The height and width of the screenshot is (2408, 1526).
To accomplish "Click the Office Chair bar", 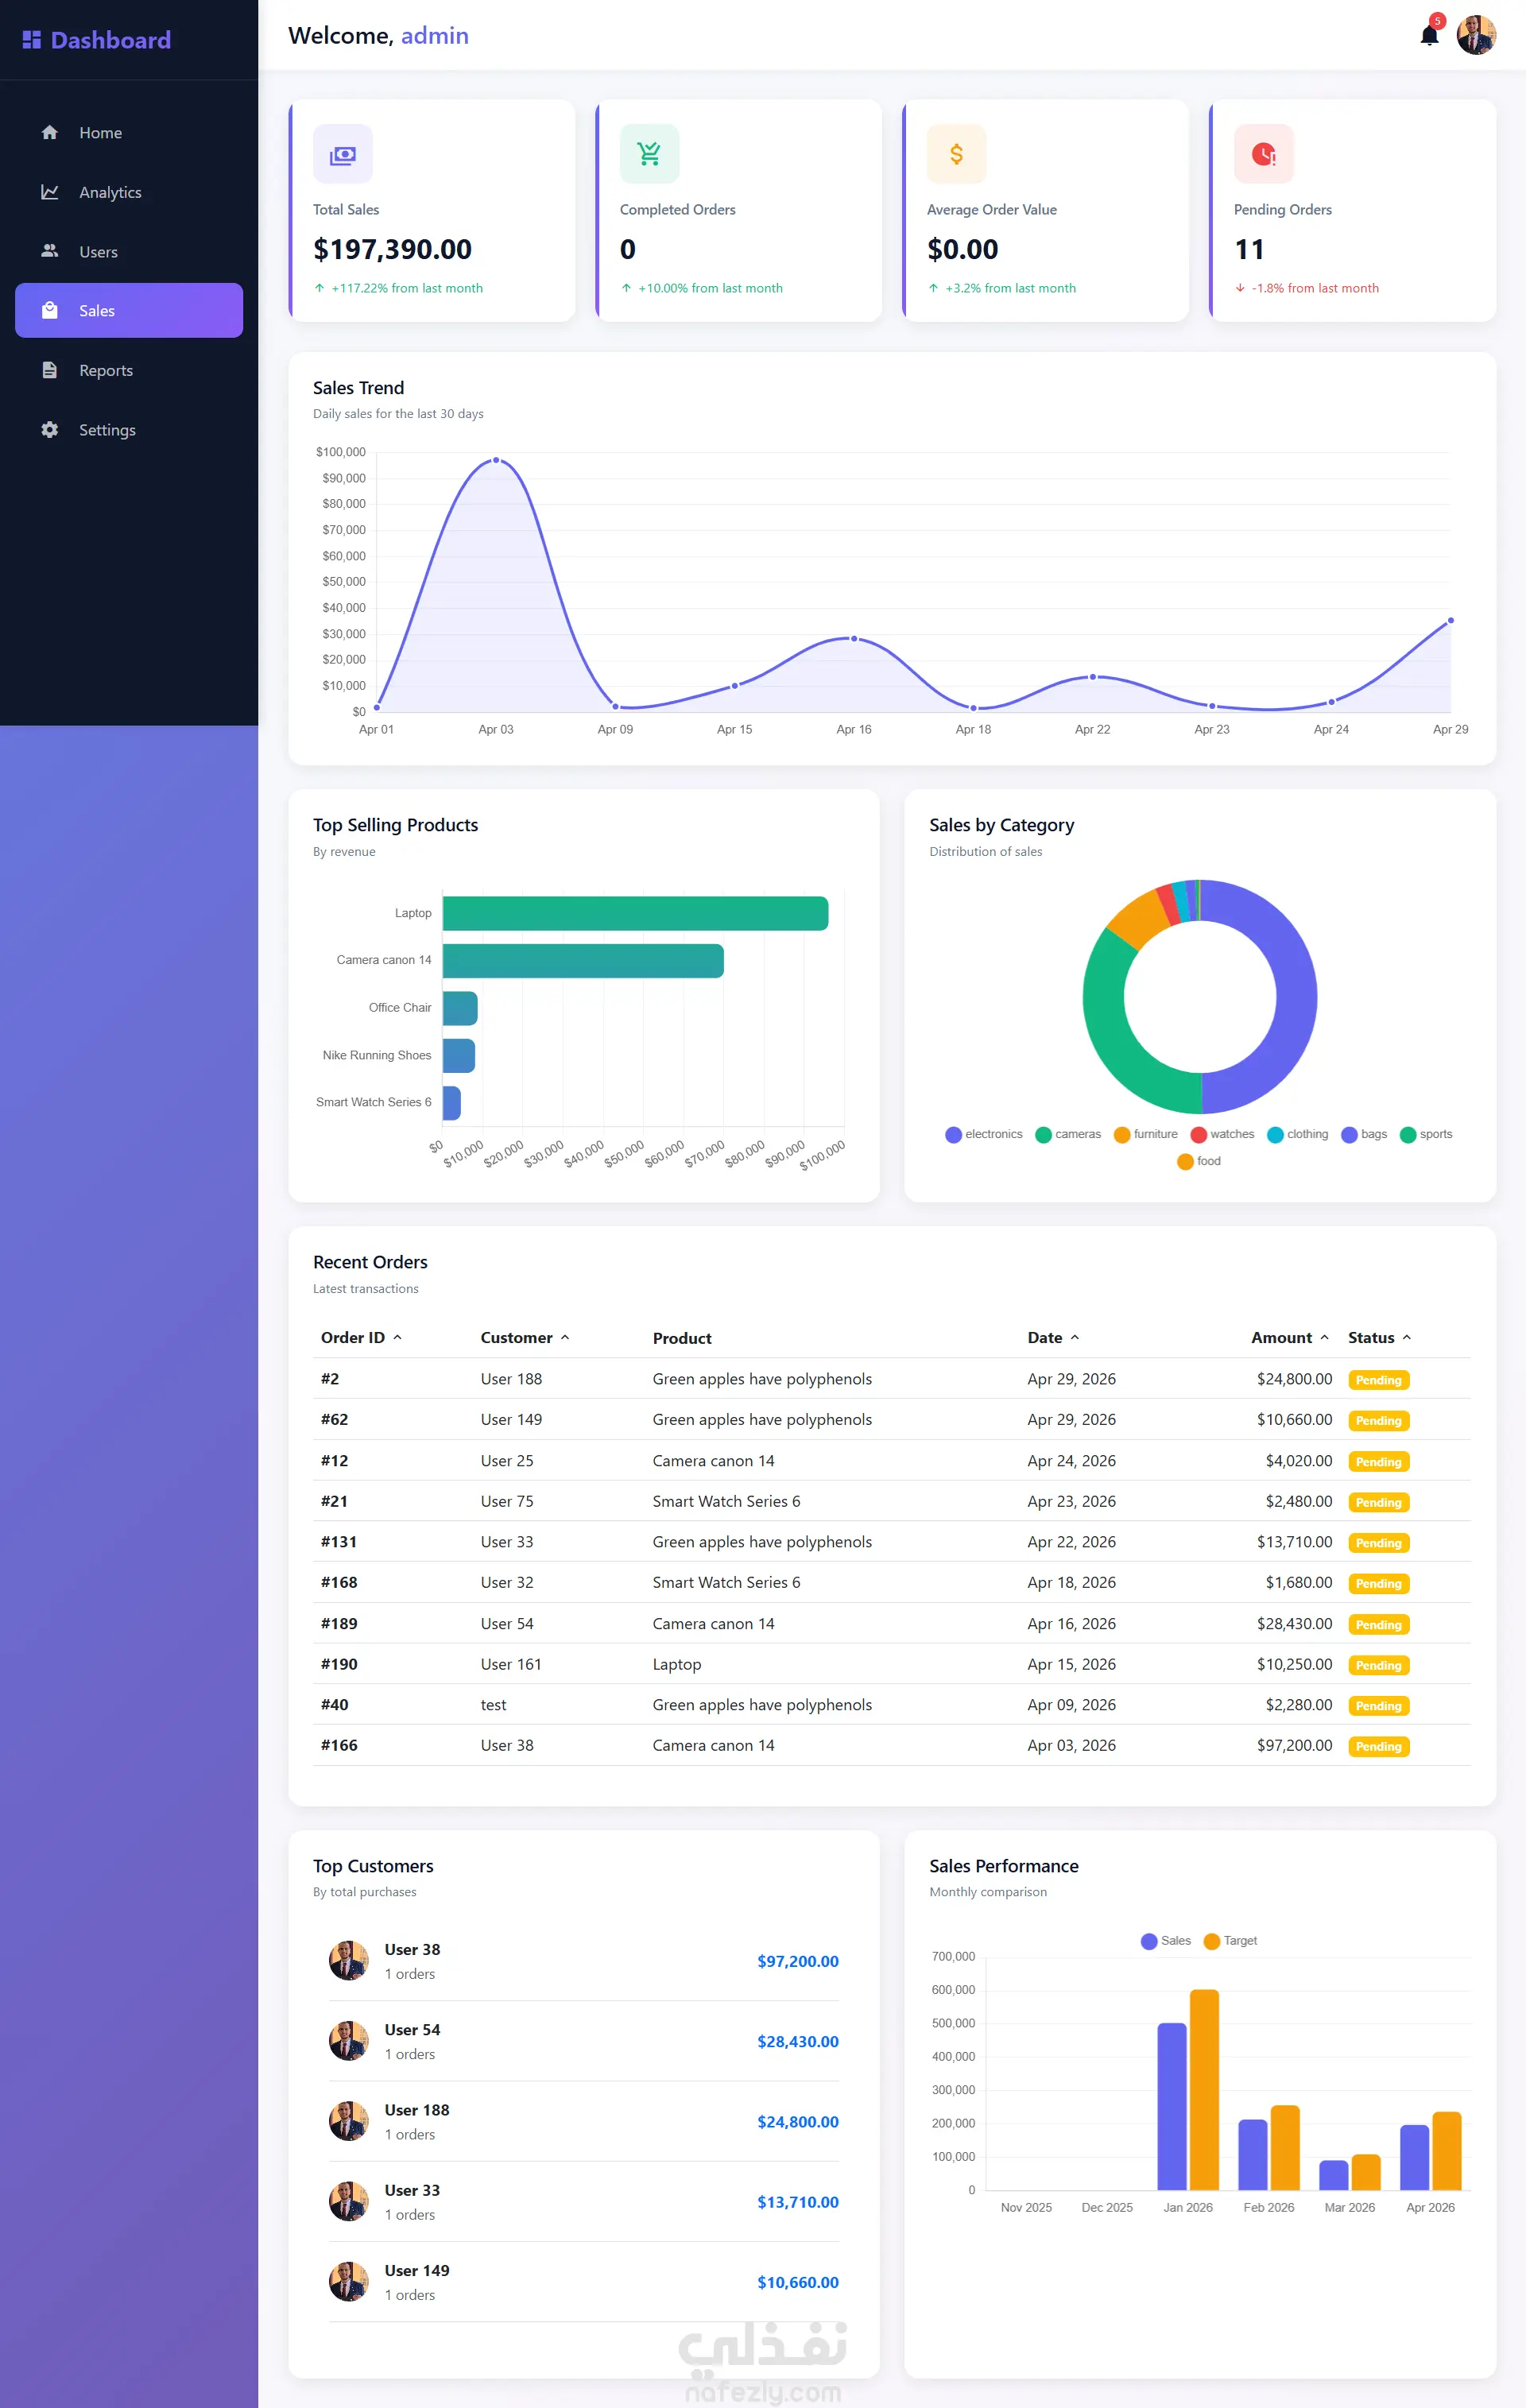I will [460, 1008].
